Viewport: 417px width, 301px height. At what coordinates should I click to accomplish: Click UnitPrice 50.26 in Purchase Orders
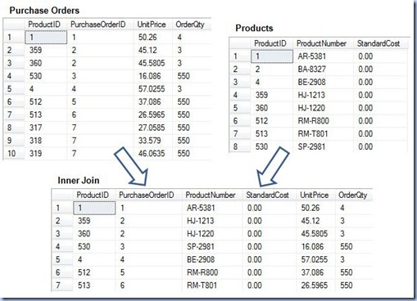coord(147,38)
